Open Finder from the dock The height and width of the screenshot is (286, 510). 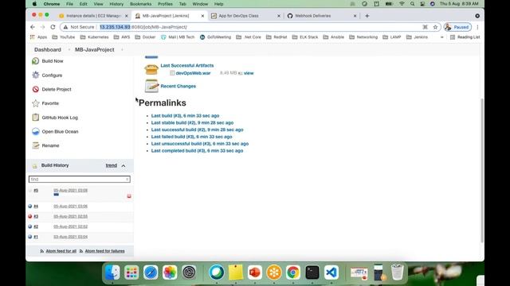click(112, 272)
